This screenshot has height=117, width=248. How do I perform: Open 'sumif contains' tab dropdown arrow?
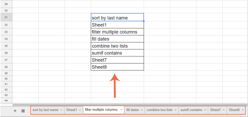click(205, 110)
